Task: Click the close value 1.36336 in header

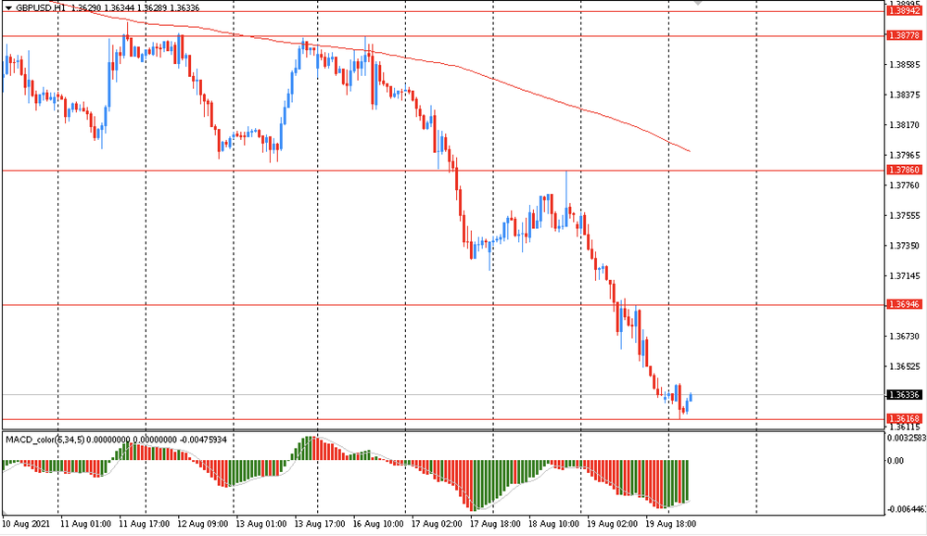Action: [x=184, y=7]
